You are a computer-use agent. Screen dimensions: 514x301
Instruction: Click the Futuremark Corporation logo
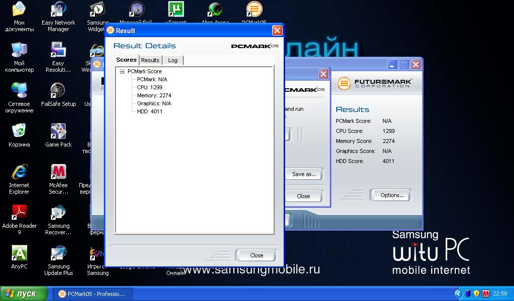coord(374,83)
